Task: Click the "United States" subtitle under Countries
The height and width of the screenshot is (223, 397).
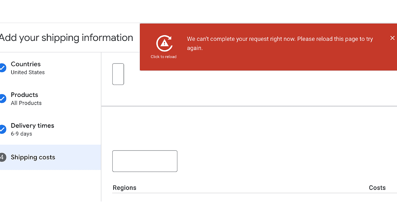Action: [28, 72]
